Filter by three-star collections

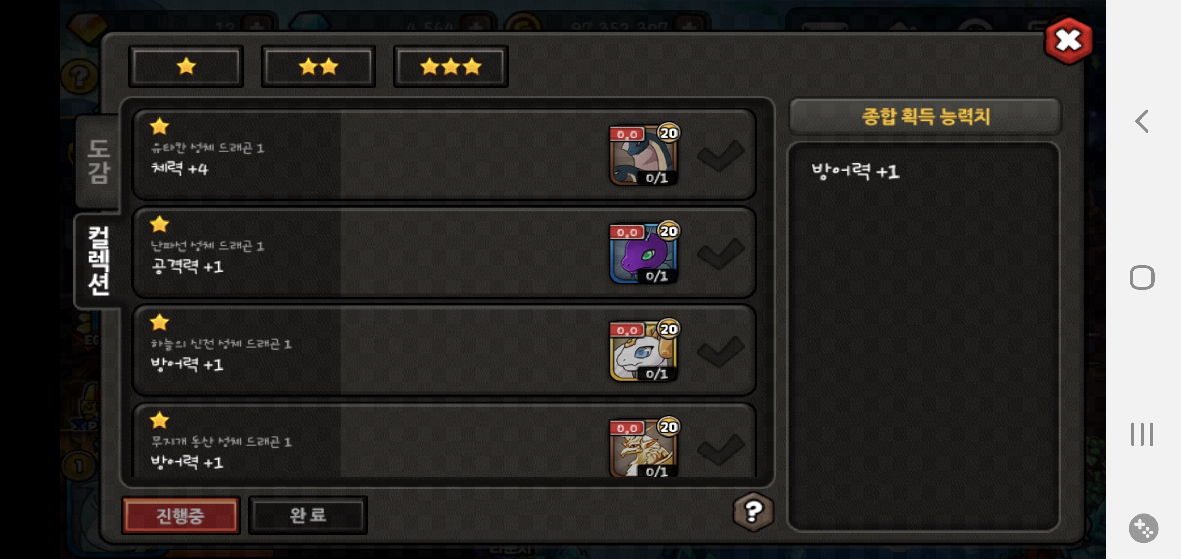pyautogui.click(x=451, y=66)
